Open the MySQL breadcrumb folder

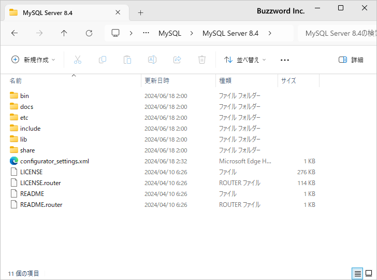[170, 33]
